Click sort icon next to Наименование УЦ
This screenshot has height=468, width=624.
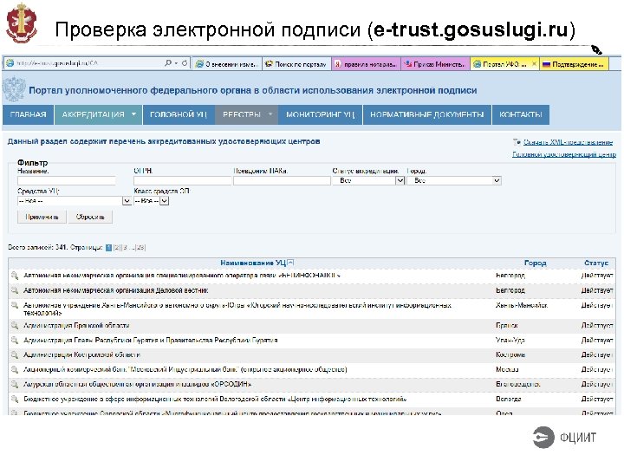coord(290,263)
